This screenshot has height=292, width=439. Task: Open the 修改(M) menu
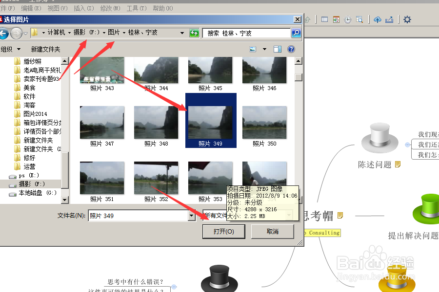[x=110, y=8]
